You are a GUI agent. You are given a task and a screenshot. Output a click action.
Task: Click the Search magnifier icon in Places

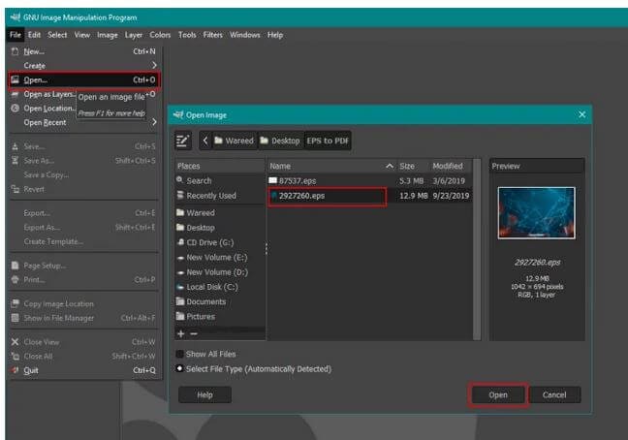[180, 180]
